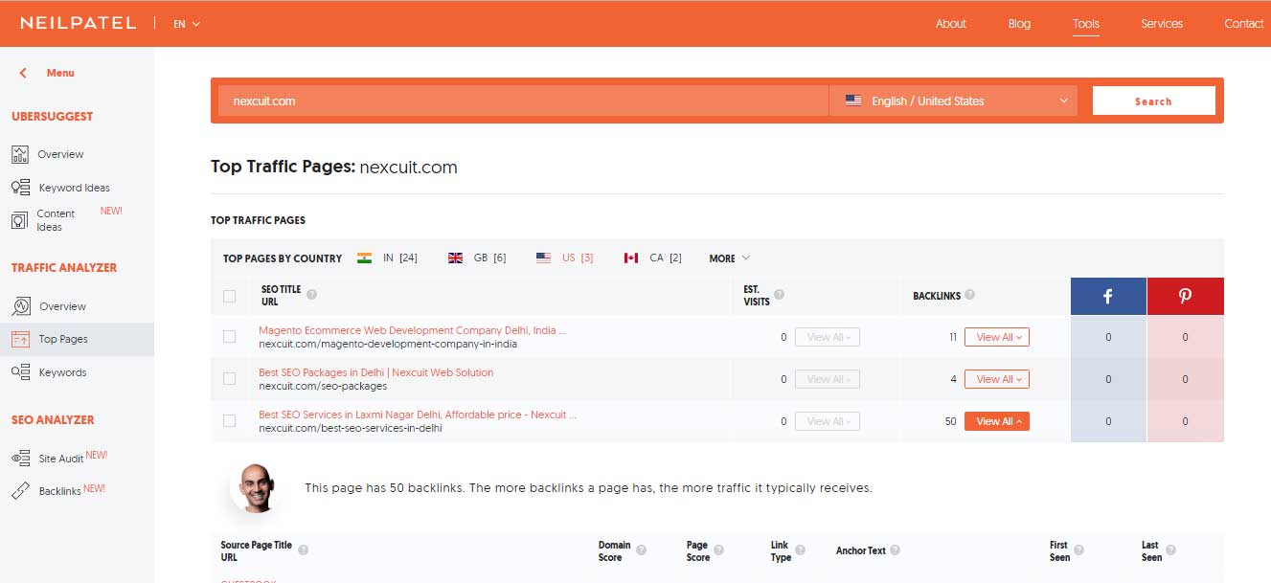The image size is (1271, 583).
Task: Open the Best SEO Packages in Delhi link
Action: [x=375, y=372]
